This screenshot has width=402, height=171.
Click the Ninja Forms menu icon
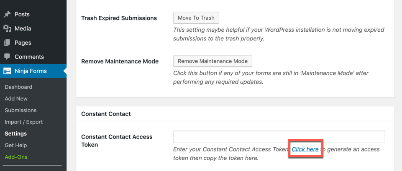(x=7, y=71)
